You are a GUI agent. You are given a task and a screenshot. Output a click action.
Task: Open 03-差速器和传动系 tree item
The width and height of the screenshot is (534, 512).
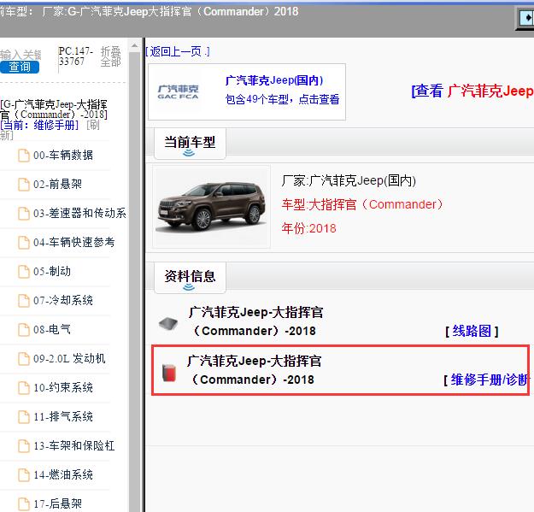[79, 213]
